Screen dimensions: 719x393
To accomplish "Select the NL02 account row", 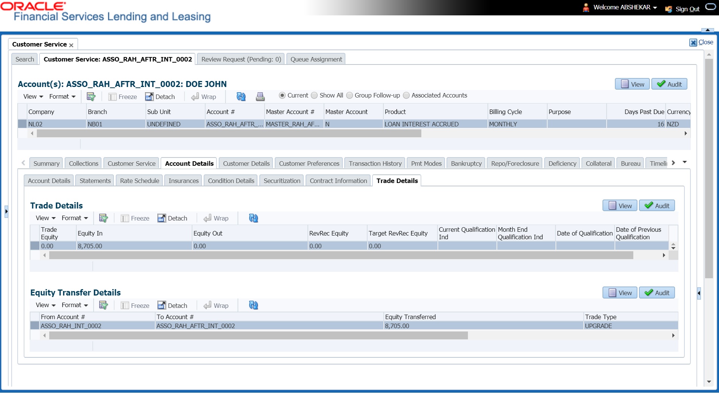I will [x=354, y=124].
